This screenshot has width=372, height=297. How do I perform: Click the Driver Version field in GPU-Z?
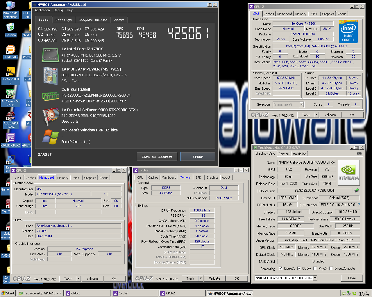pyautogui.click(x=319, y=240)
